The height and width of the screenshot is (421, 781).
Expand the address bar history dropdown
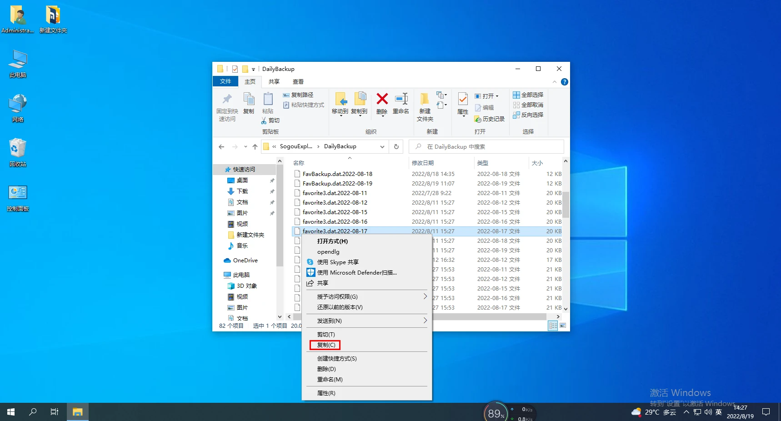point(382,147)
